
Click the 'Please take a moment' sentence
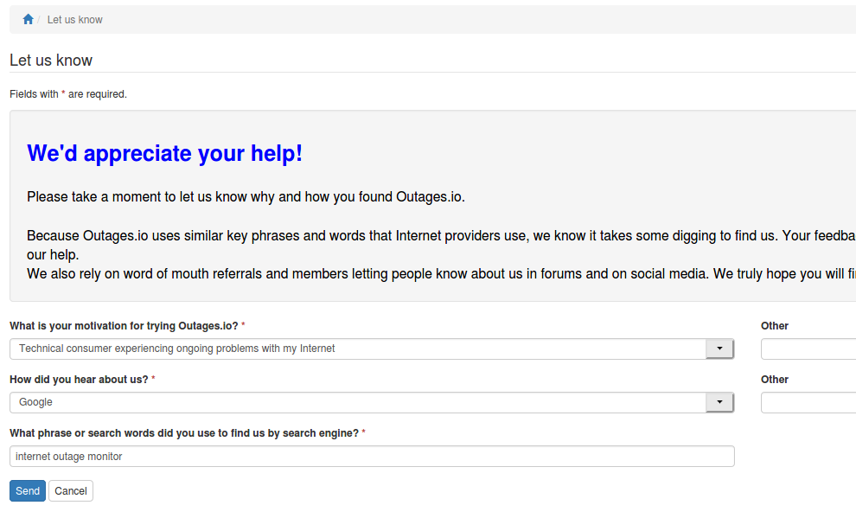click(x=246, y=196)
